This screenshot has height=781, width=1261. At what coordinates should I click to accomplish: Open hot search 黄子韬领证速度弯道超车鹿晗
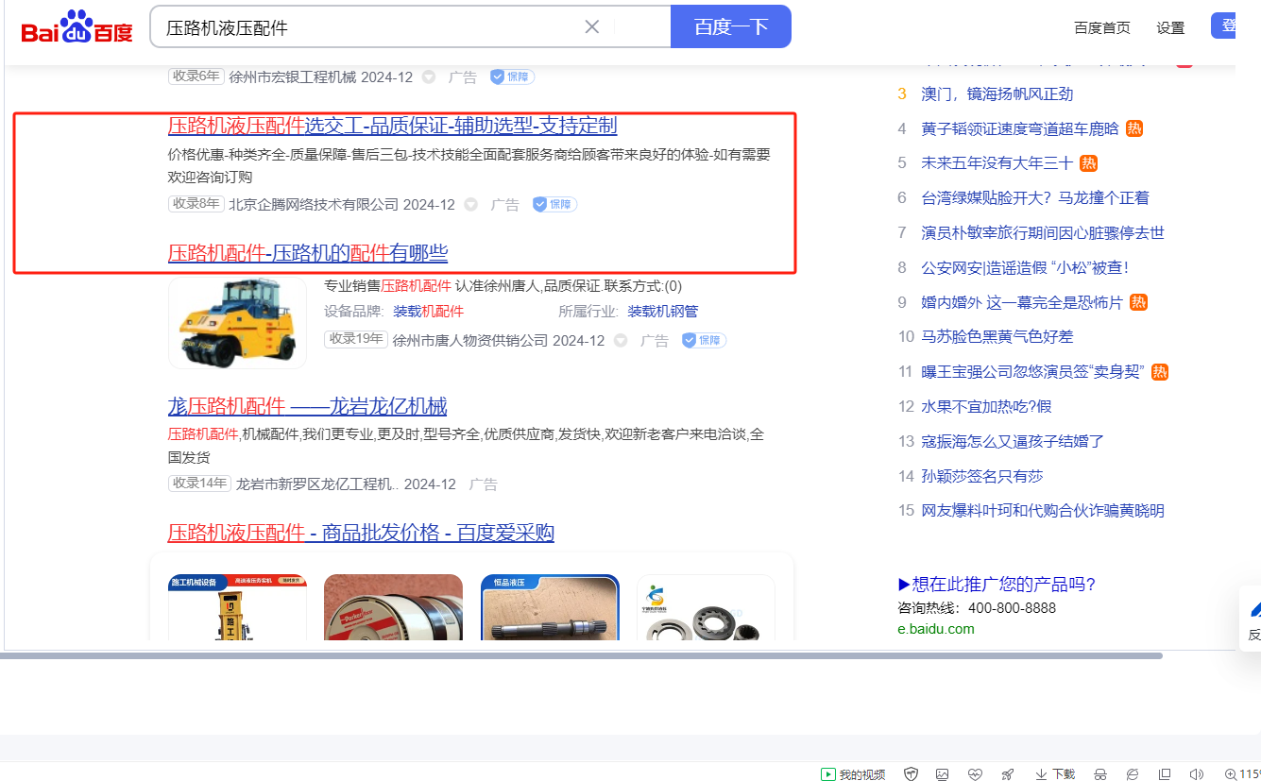click(1020, 129)
